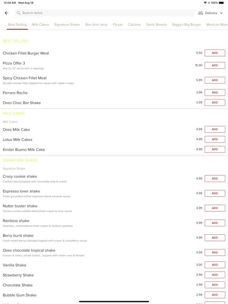Go to the Pizzas tab

118,25
